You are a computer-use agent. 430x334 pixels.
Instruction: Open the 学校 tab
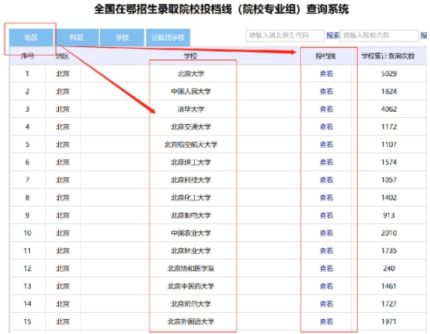pyautogui.click(x=122, y=38)
